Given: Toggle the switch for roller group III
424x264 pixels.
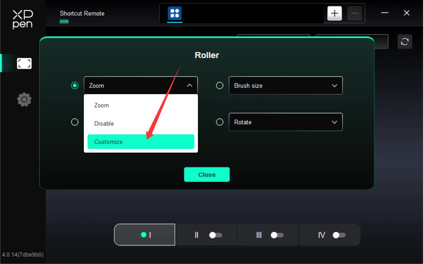Looking at the screenshot, I should 277,235.
